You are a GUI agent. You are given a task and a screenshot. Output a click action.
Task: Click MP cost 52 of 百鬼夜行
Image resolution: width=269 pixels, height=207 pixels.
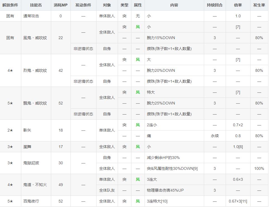click(x=61, y=201)
